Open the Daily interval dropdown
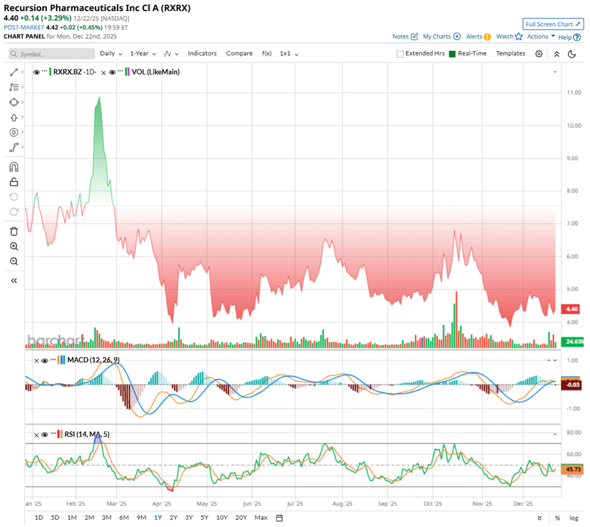Viewport: 590px width, 527px height. click(111, 54)
